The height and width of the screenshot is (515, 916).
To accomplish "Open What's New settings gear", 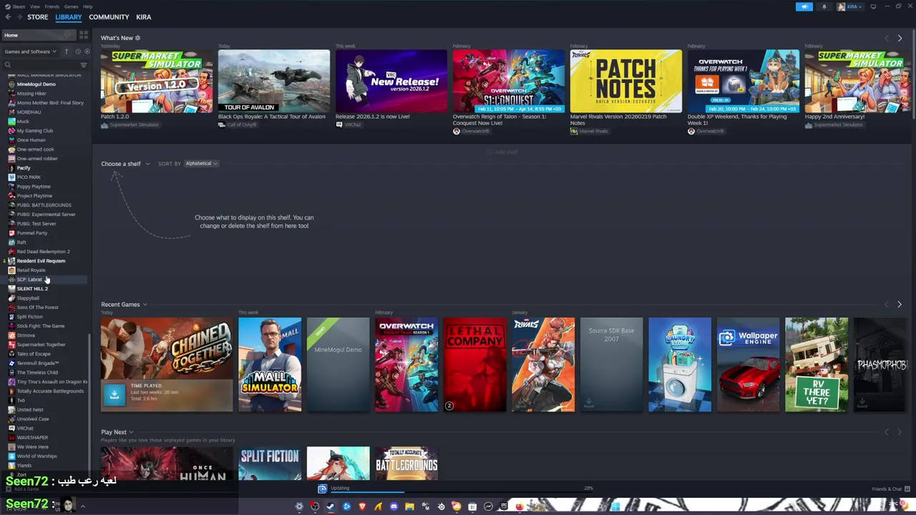I will point(137,38).
